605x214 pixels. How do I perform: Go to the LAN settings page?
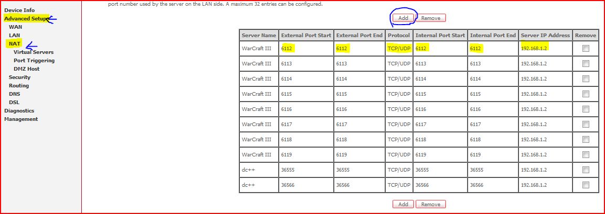tap(15, 36)
